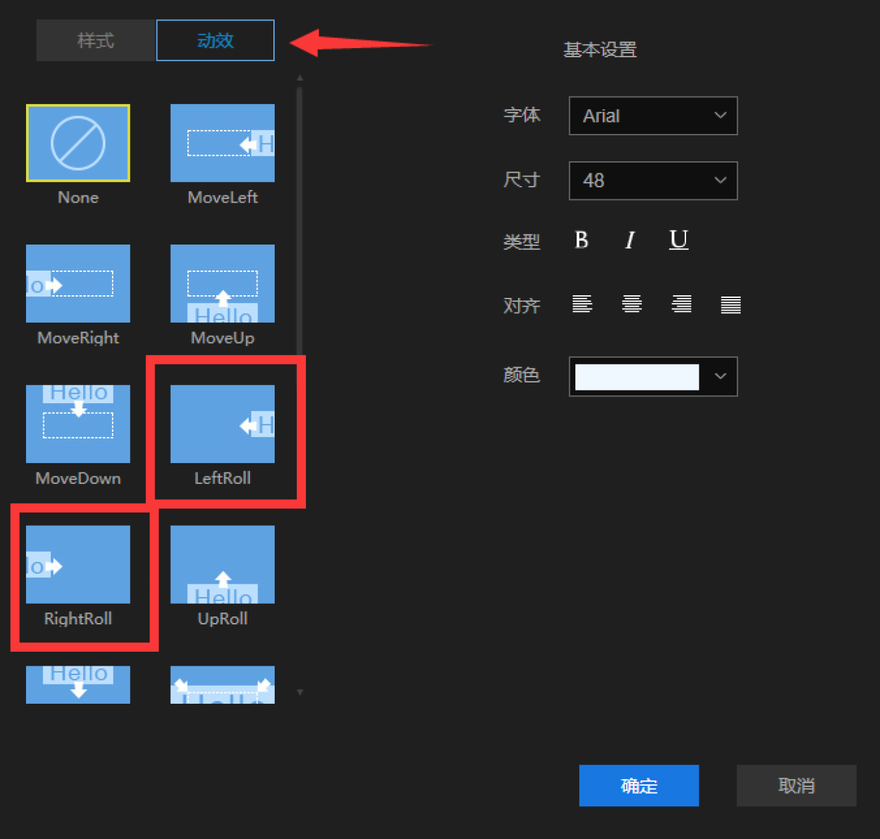
Task: Switch to the 动效 tab
Action: (x=215, y=40)
